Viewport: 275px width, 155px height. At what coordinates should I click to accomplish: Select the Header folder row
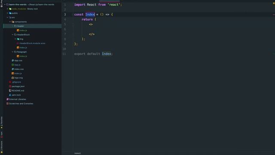click(x=32, y=26)
